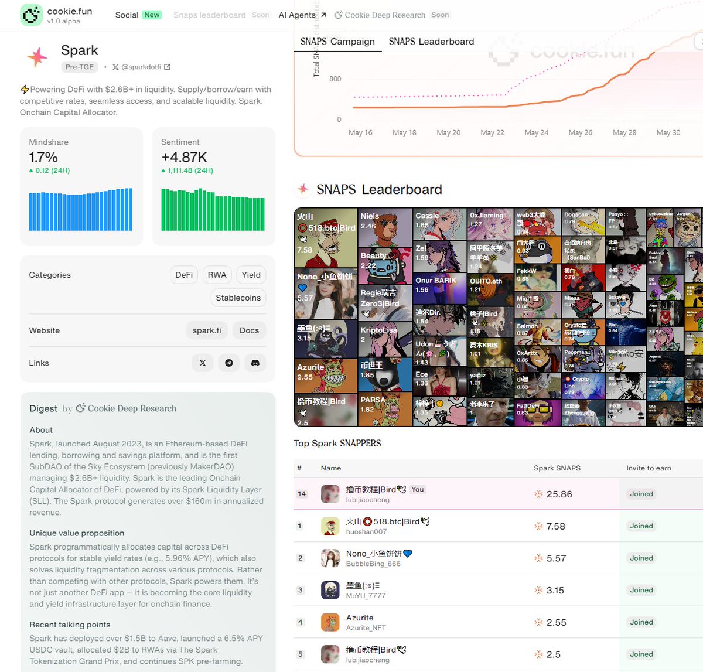Click the KriptoLisa treemap tile

click(385, 340)
